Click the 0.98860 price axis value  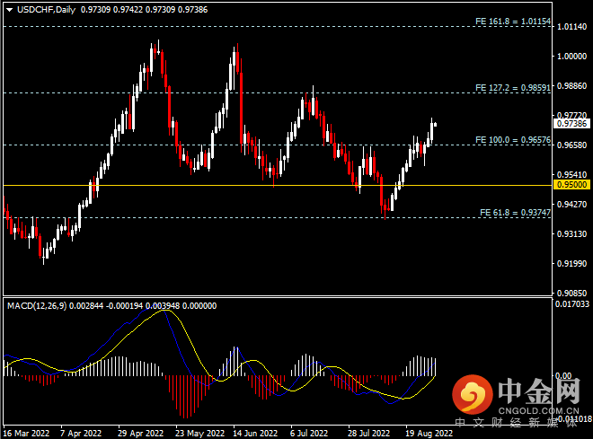[571, 86]
